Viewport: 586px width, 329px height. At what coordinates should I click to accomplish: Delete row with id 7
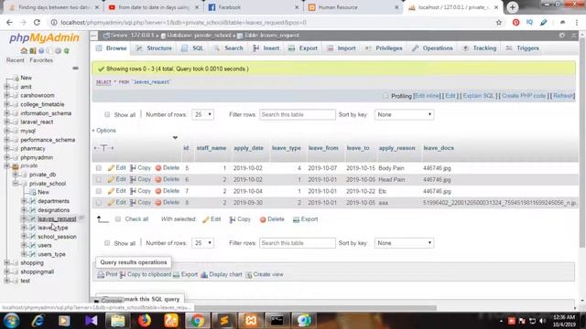(x=167, y=191)
